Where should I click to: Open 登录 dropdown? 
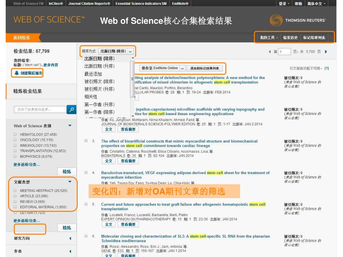[x=284, y=3]
